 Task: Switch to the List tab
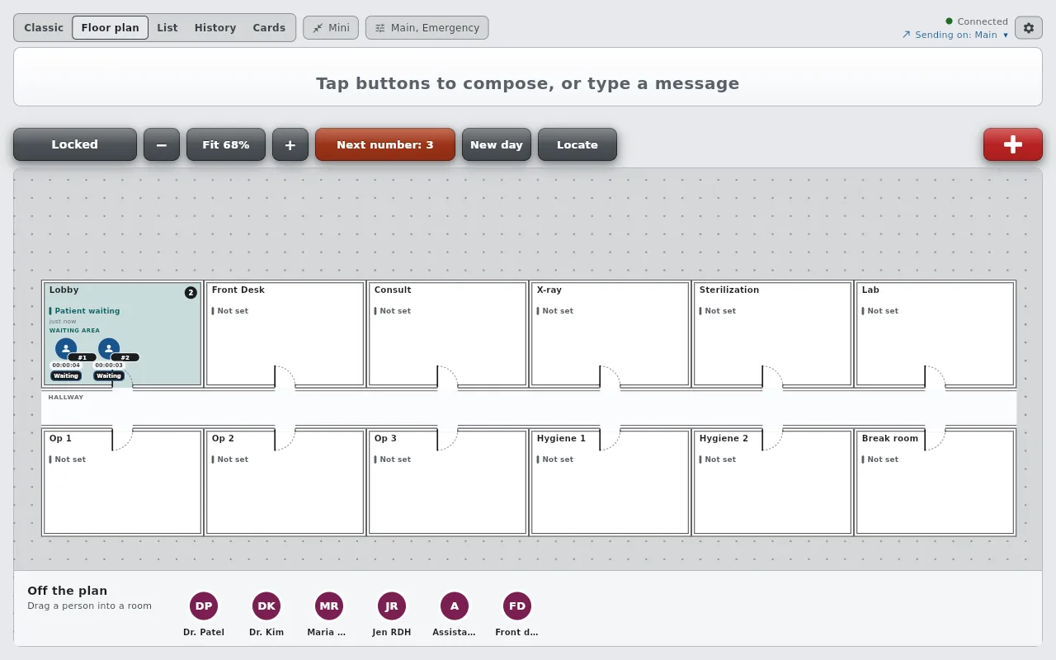(167, 28)
